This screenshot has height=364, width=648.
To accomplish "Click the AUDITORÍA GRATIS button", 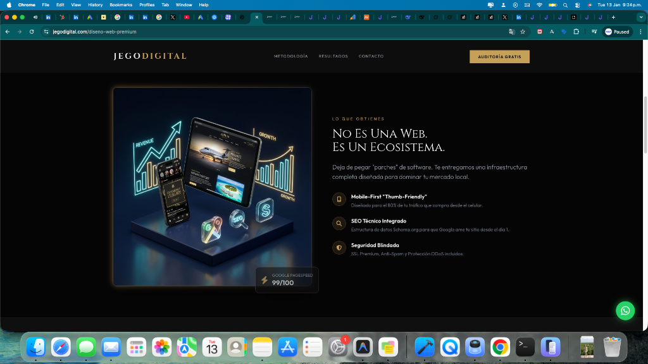I will (499, 56).
